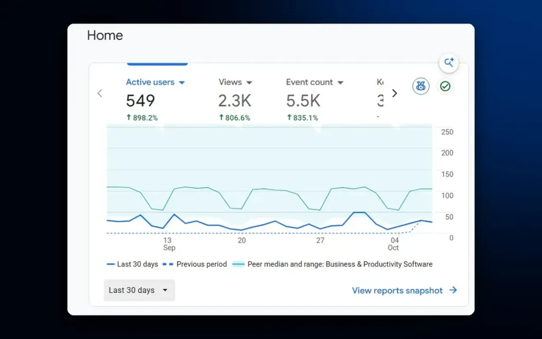This screenshot has height=339, width=542.
Task: Click the 250 y-axis label
Action: click(447, 132)
